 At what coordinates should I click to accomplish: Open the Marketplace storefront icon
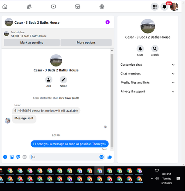(x=78, y=6)
